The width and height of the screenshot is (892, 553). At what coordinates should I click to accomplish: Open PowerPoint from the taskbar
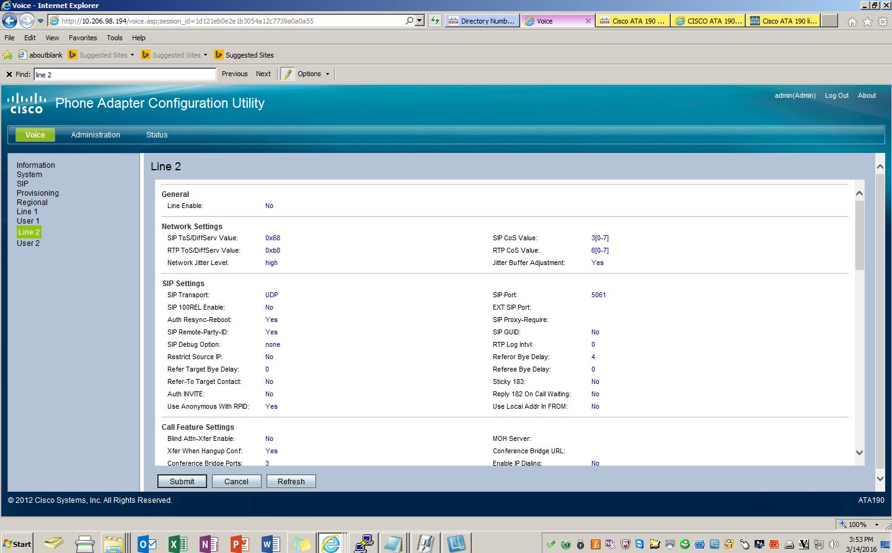[x=239, y=544]
